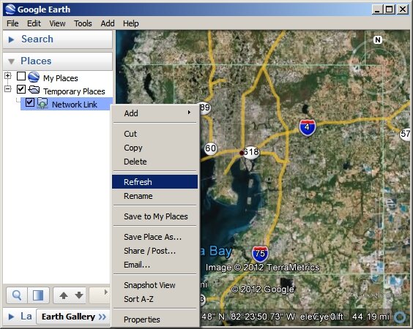Choose Save Place As...
This screenshot has width=413, height=329.
click(x=155, y=237)
